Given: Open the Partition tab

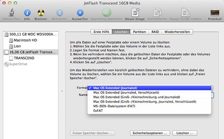Looking at the screenshot, I should coord(139,32).
